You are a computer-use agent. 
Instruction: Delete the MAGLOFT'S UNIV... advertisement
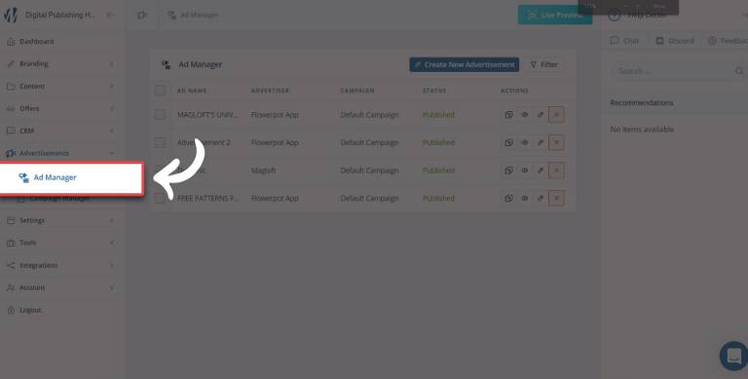click(x=556, y=115)
